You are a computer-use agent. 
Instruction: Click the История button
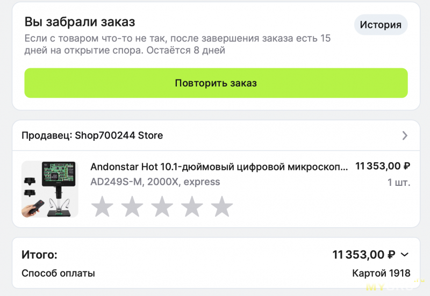[x=381, y=25]
